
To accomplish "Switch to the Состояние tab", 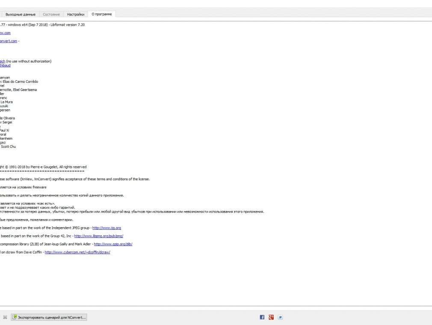I will 51,15.
